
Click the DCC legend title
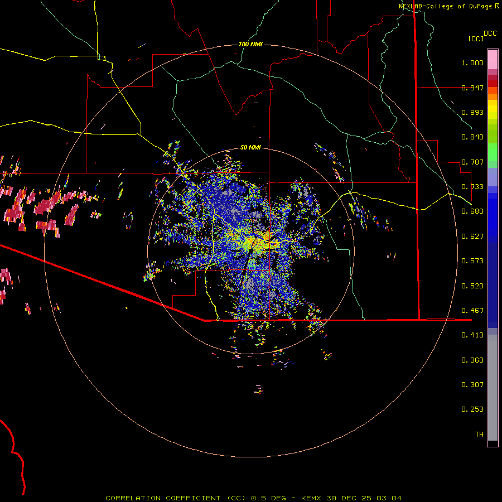490,33
